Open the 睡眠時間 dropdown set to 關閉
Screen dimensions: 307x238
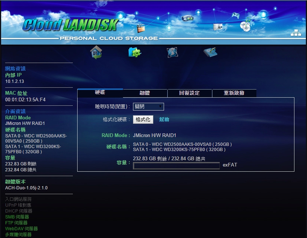click(x=149, y=106)
